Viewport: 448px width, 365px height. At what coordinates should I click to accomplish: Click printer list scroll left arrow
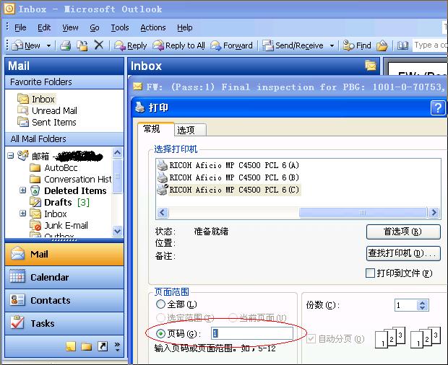tap(163, 213)
